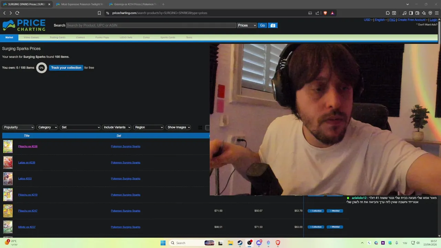441x248 pixels.
Task: Click the camera photo search icon
Action: (273, 25)
